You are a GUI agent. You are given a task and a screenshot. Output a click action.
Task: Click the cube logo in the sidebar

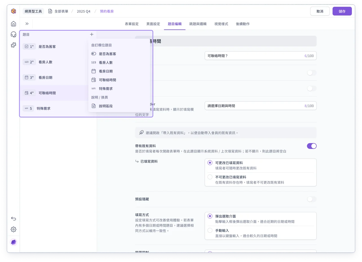coord(13,11)
